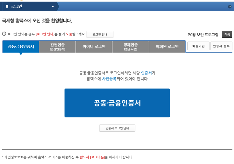Click the 로그인 title in the header
Image resolution: width=234 pixels, height=164 pixels.
pyautogui.click(x=17, y=6)
